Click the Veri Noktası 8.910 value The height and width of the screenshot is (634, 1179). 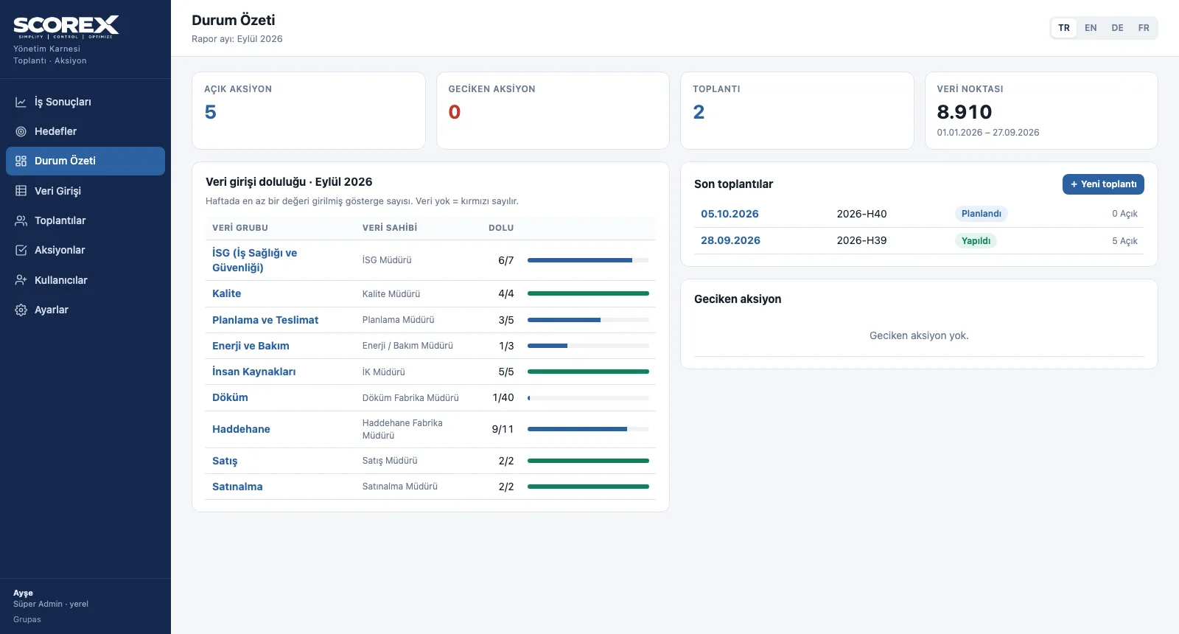[965, 112]
